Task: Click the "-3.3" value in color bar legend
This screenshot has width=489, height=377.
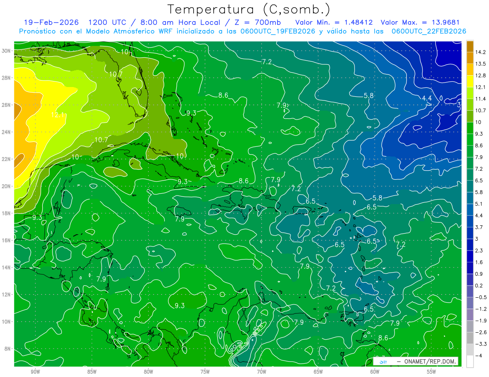Action: [x=480, y=344]
